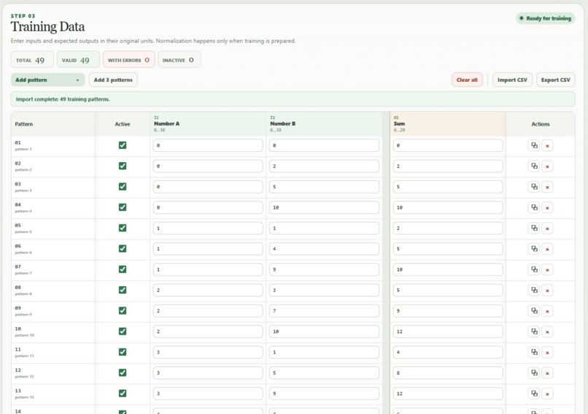
Task: Delete pattern 03 row
Action: [x=547, y=187]
